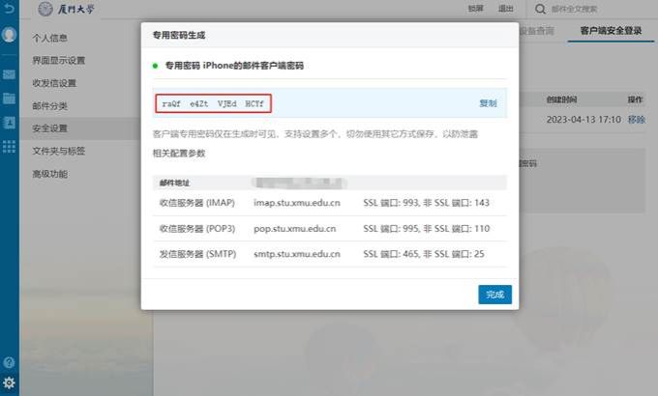The height and width of the screenshot is (396, 658).
Task: Click the help question mark icon
Action: pyautogui.click(x=10, y=362)
